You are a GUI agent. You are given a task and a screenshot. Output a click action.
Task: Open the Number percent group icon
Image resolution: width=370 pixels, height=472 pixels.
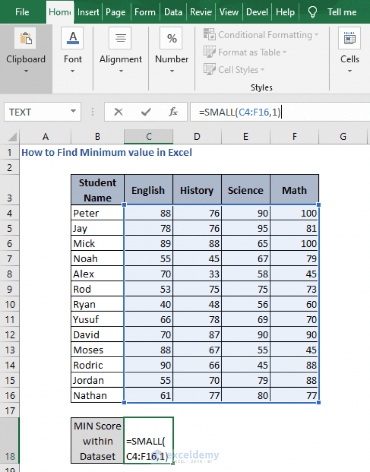click(171, 38)
